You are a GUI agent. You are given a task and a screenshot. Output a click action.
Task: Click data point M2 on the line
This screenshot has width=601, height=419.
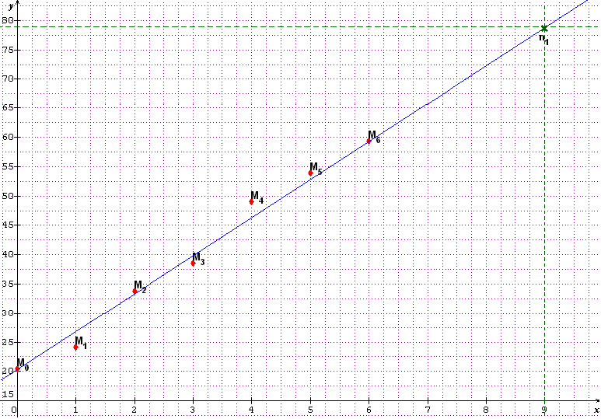135,291
